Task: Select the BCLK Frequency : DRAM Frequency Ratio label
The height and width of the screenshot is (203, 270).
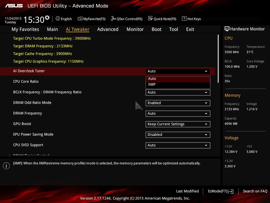Action: (47, 92)
